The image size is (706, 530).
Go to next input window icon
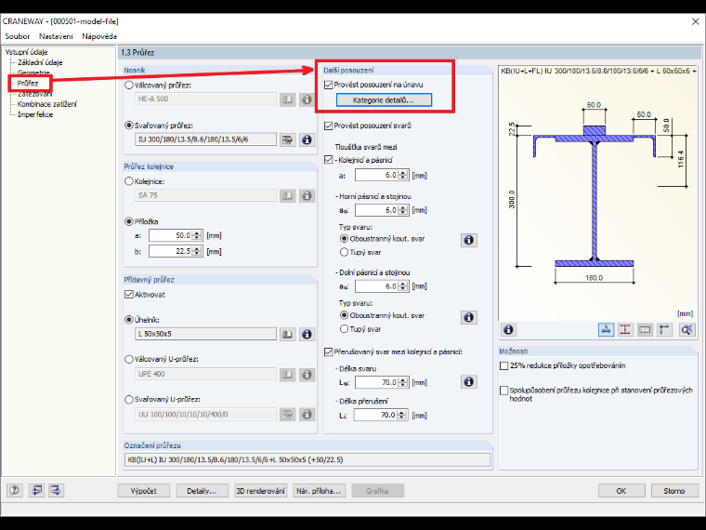click(x=56, y=490)
